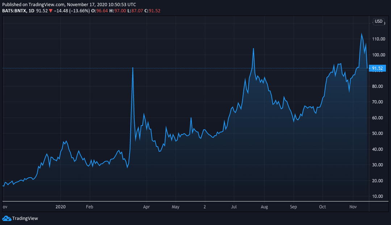The height and width of the screenshot is (225, 391).
Task: Select the L:87.07 low value
Action: click(135, 11)
